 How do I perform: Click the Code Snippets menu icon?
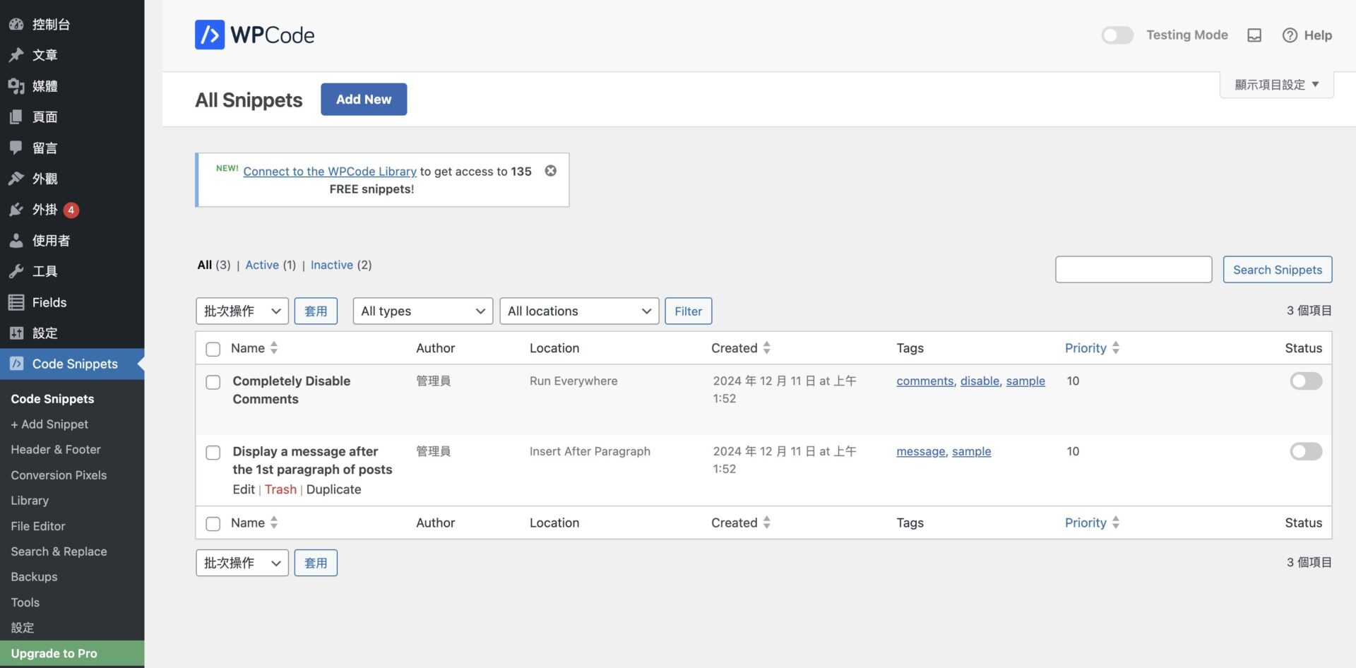coord(16,364)
